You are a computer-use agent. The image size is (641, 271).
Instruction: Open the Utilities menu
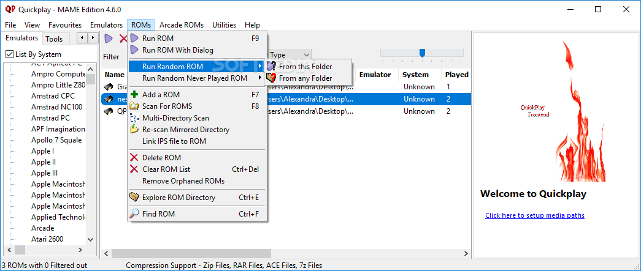point(224,25)
